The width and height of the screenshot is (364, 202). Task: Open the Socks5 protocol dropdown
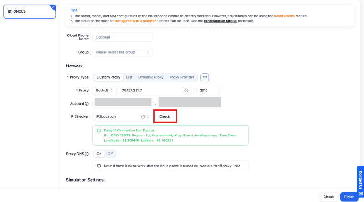click(105, 91)
